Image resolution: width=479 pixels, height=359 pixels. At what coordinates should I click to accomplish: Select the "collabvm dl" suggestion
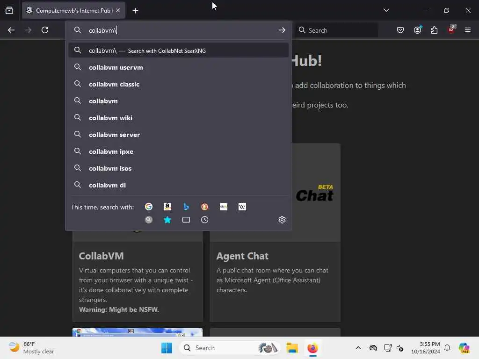click(178, 185)
